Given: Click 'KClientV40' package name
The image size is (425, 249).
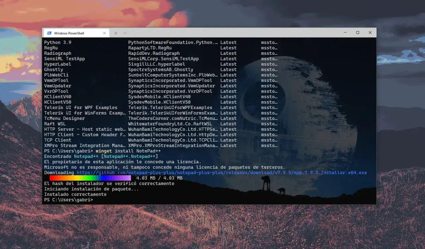Looking at the screenshot, I should coord(58,97).
